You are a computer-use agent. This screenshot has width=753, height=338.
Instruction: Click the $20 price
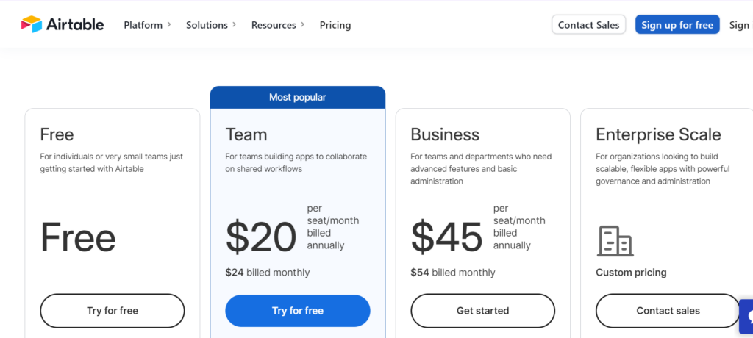(x=261, y=237)
